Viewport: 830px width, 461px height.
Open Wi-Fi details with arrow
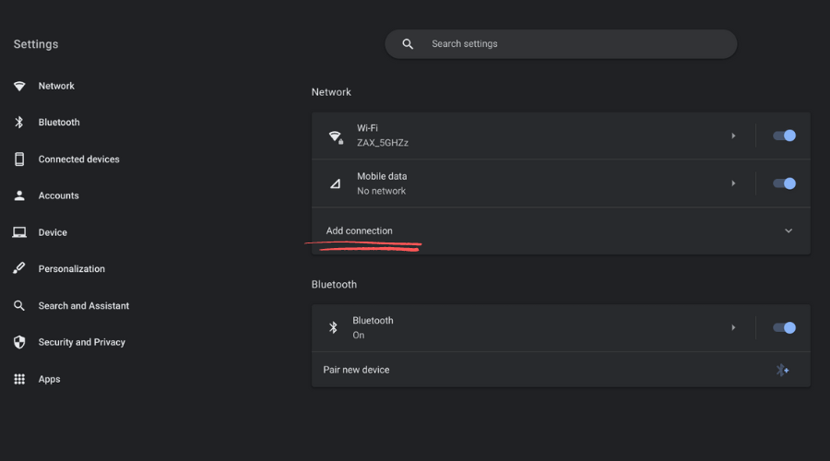click(x=734, y=136)
